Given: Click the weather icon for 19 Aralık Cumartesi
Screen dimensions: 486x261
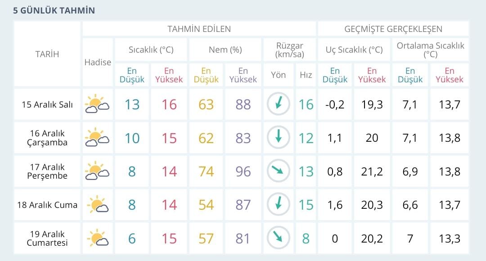Looking at the screenshot, I should (97, 238).
